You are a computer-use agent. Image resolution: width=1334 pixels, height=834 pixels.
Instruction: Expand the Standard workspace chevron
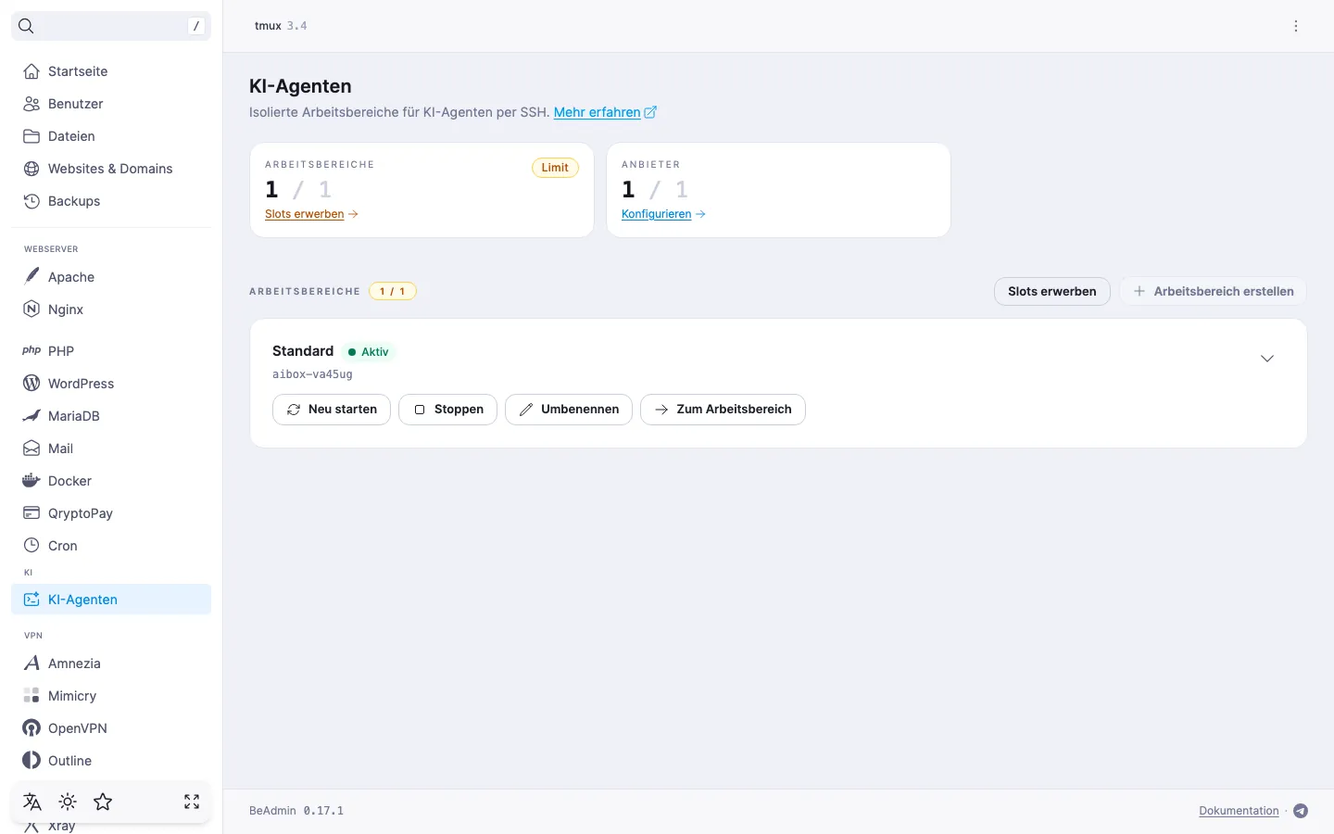1267,359
